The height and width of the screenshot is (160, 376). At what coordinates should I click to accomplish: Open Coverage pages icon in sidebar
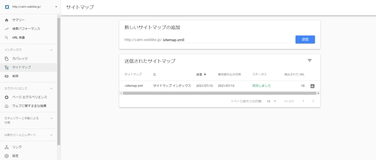pos(6,58)
